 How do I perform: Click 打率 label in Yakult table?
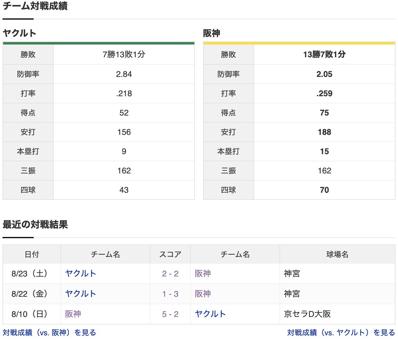click(x=28, y=93)
